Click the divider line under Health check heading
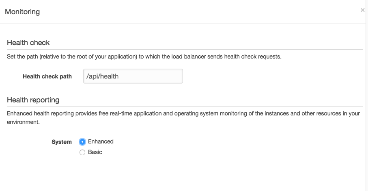 point(185,49)
